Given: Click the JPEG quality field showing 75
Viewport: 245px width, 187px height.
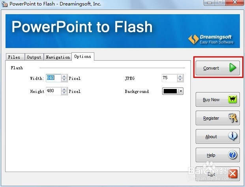Looking at the screenshot, I should (x=170, y=78).
